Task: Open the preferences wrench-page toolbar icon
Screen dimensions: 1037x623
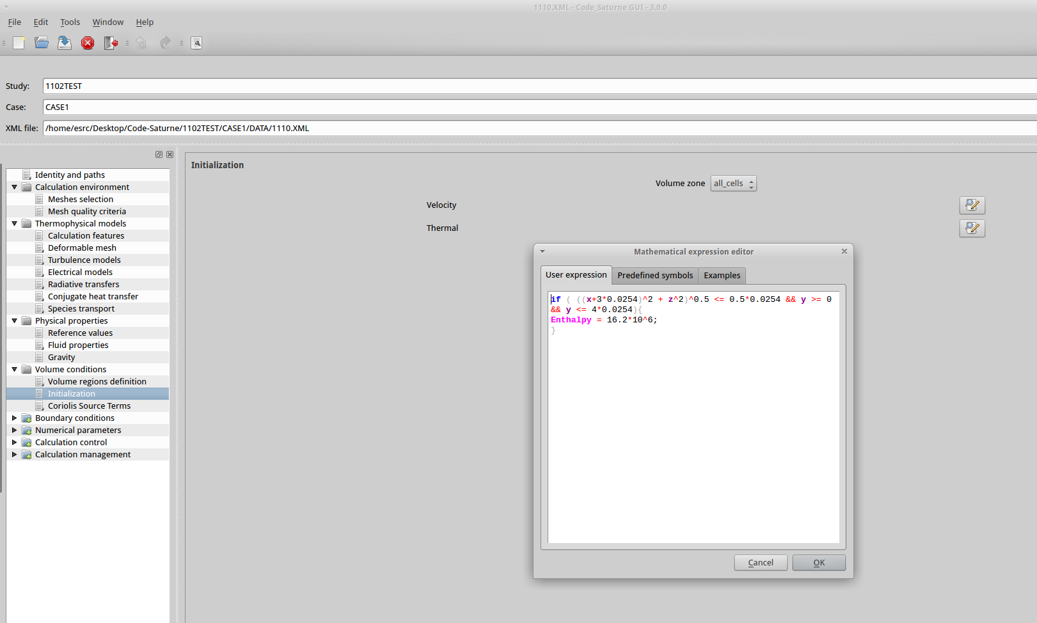Action: coord(196,43)
